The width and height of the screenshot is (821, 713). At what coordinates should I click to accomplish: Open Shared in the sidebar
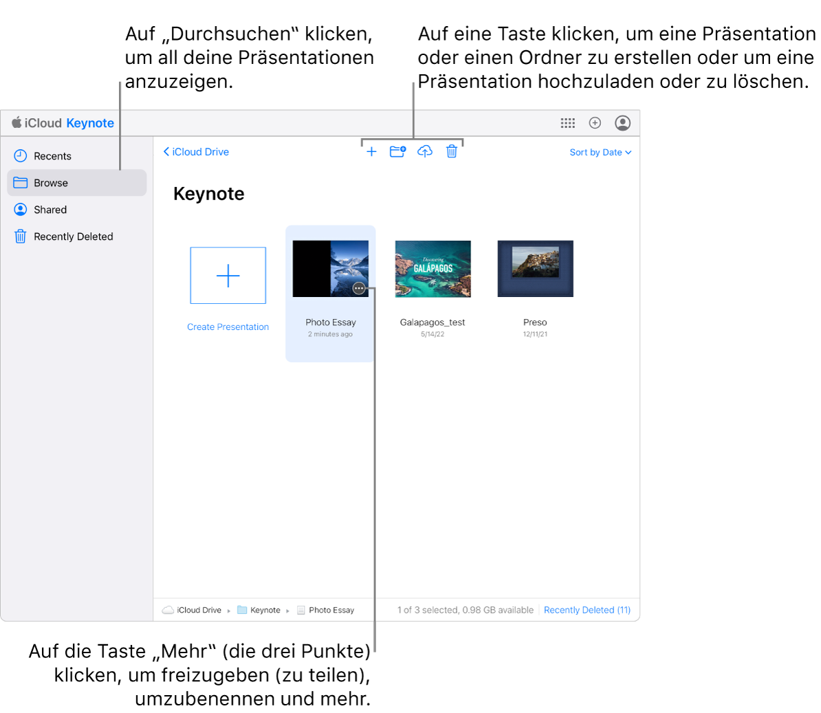(x=77, y=210)
